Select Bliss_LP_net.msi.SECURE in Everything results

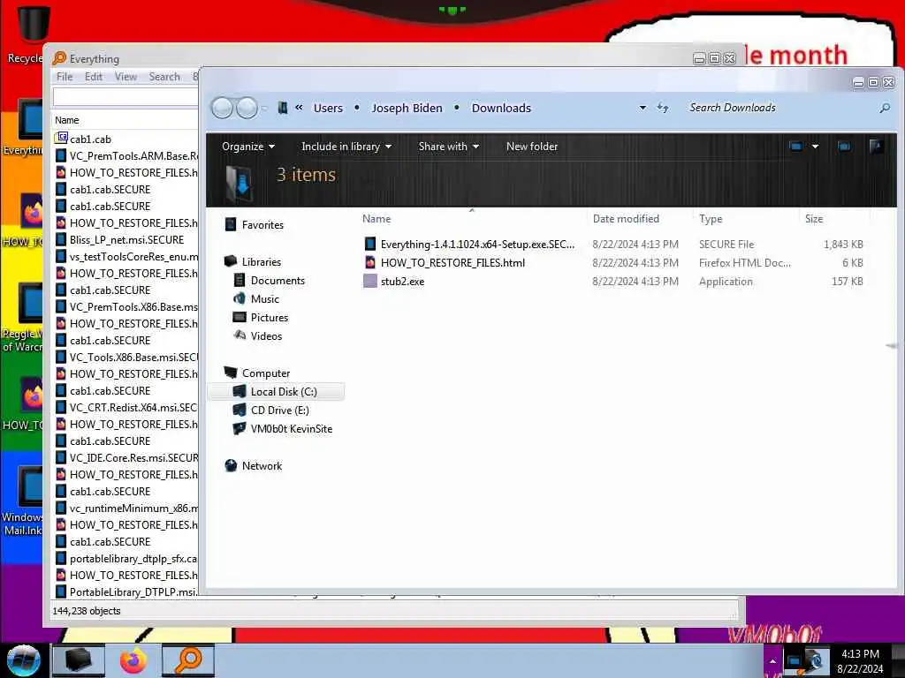tap(127, 239)
